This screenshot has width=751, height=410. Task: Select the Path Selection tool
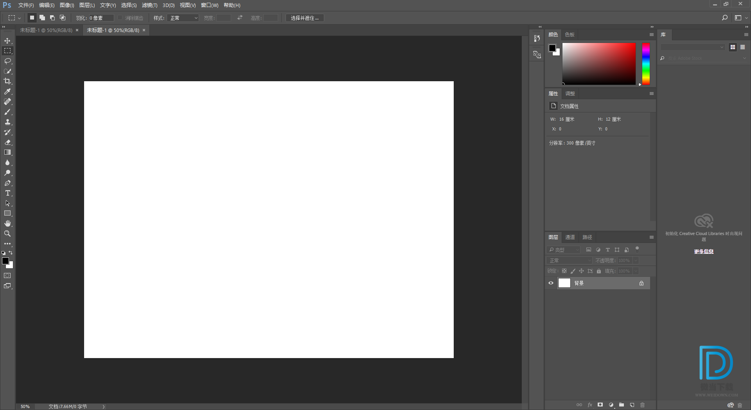pos(7,203)
